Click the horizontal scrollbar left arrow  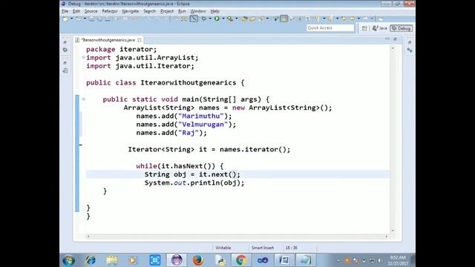click(88, 237)
